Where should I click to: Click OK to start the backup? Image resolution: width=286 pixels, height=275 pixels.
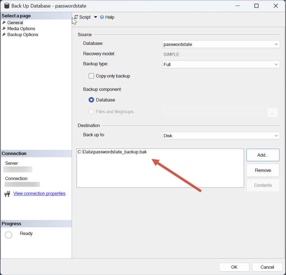tap(234, 267)
